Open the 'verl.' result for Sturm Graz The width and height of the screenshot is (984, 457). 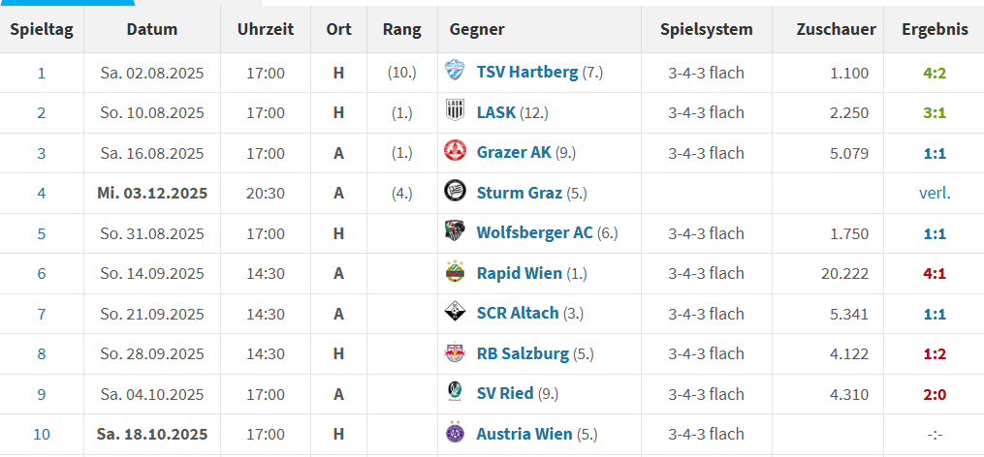point(935,193)
